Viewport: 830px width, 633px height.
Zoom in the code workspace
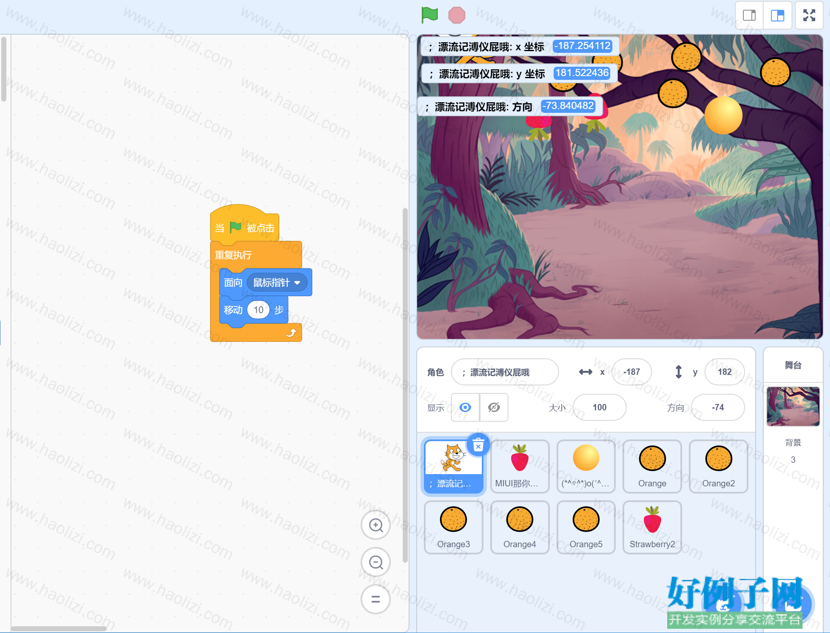376,525
